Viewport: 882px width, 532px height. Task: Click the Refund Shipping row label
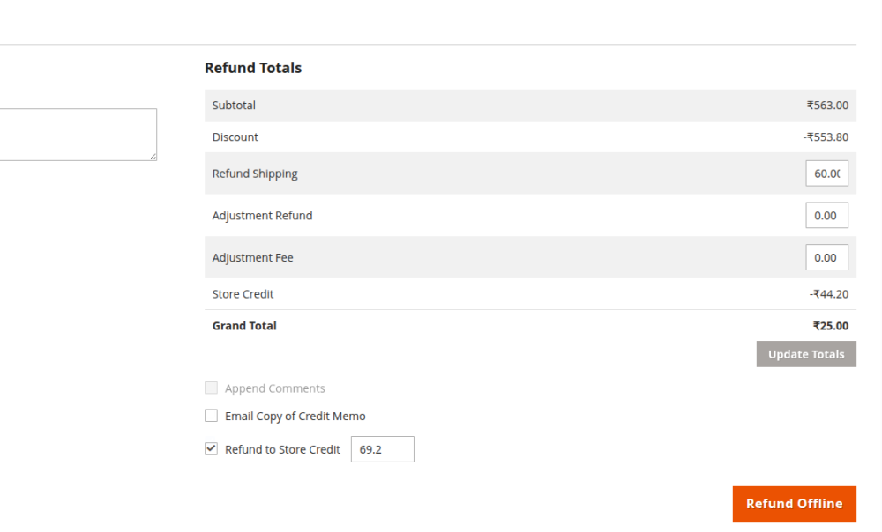[x=255, y=174]
